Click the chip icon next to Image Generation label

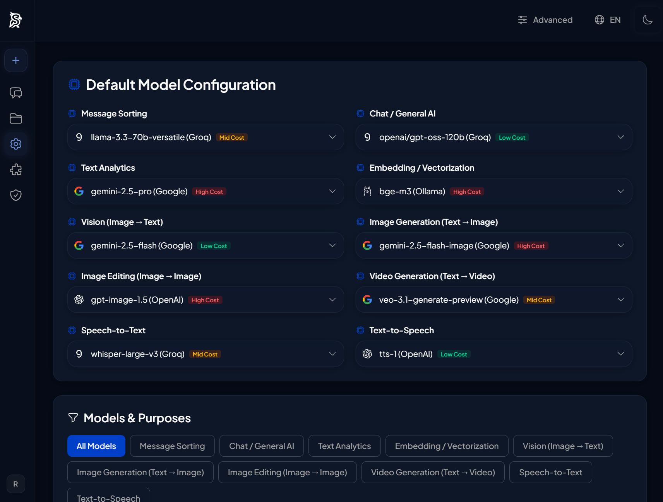[x=360, y=222]
